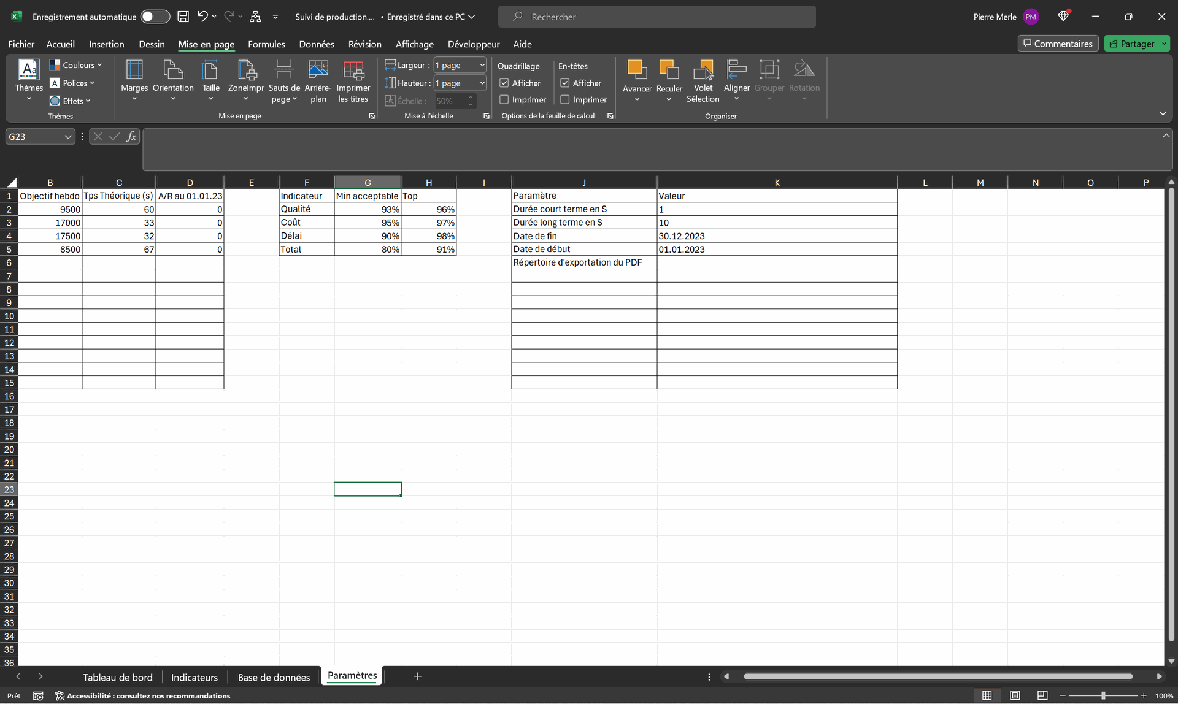Click inside the Rechercher search field
Screen dimensions: 1178x704
(x=656, y=17)
